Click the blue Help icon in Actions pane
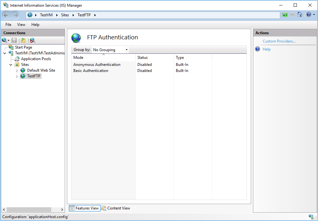 click(257, 49)
